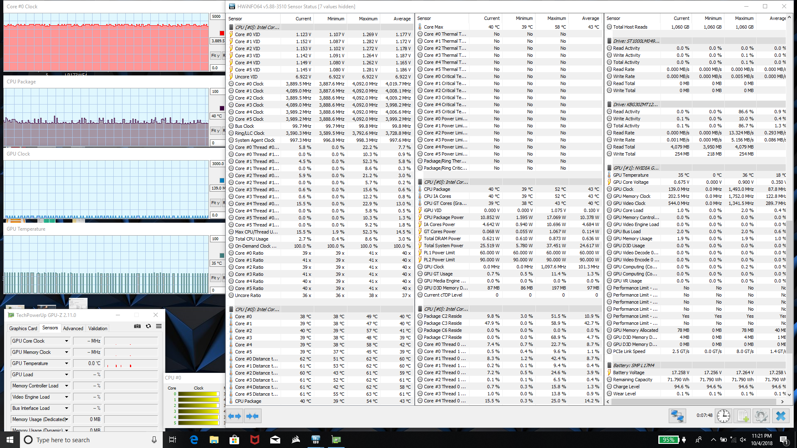Click Fit y on Core #0 Clock graph
This screenshot has height=448, width=797.
(x=215, y=56)
